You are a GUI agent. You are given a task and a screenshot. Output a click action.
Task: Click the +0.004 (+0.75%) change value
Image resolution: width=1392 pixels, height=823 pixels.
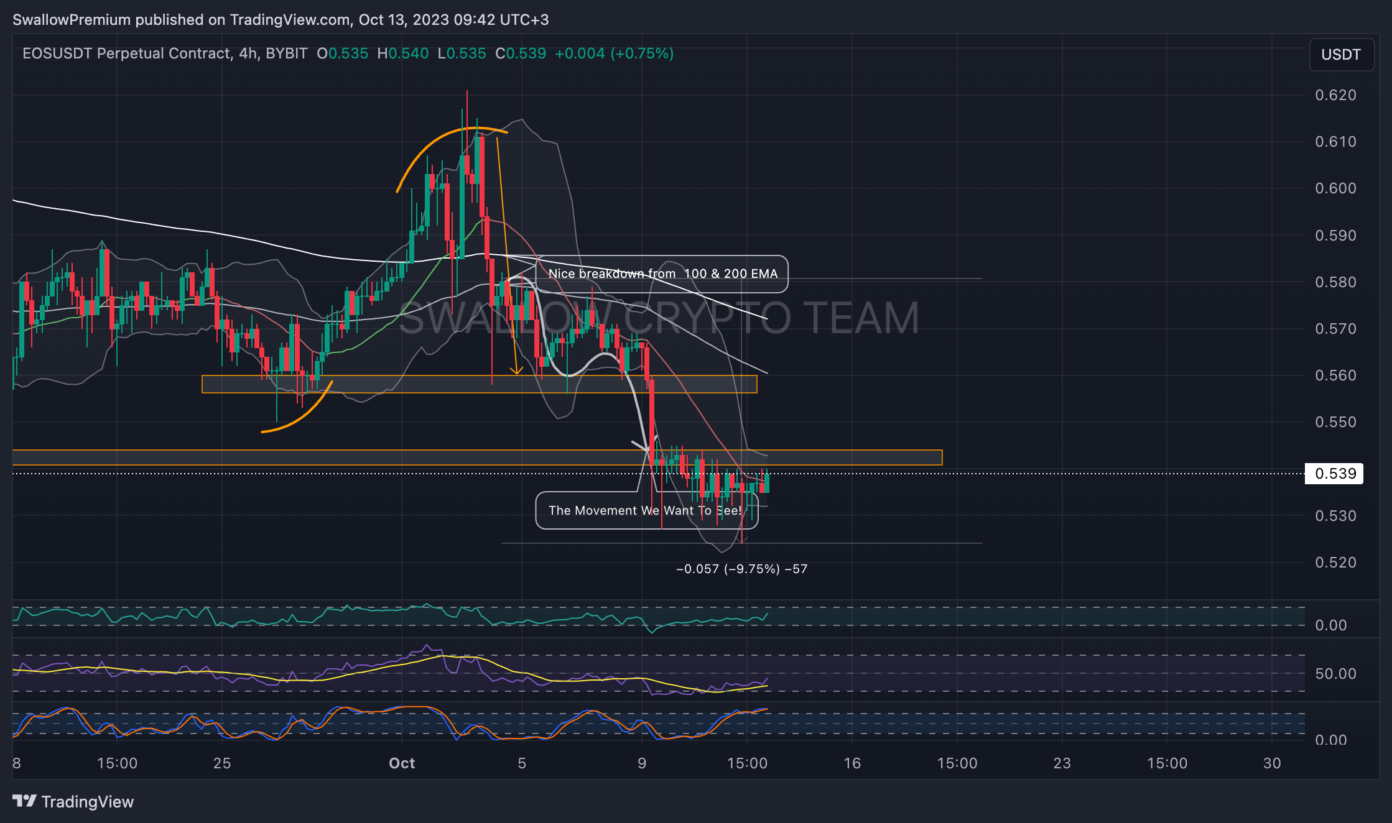(615, 53)
